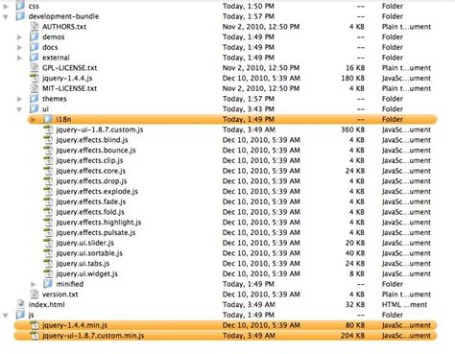Expand the external folder triangle

click(x=19, y=58)
